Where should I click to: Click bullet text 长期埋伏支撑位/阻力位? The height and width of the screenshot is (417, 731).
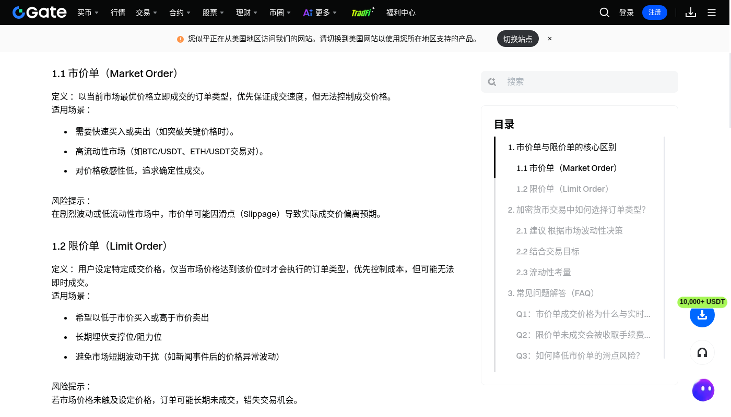tap(119, 337)
